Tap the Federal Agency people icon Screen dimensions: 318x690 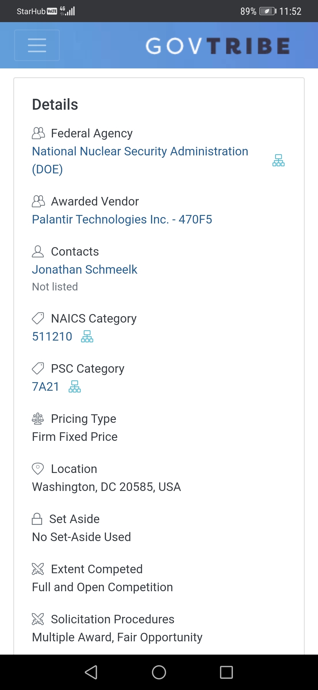click(x=38, y=133)
